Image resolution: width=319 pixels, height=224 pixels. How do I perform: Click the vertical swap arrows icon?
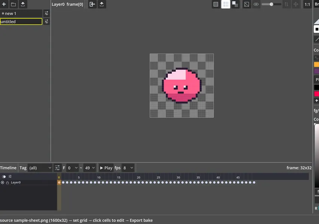click(x=286, y=4)
